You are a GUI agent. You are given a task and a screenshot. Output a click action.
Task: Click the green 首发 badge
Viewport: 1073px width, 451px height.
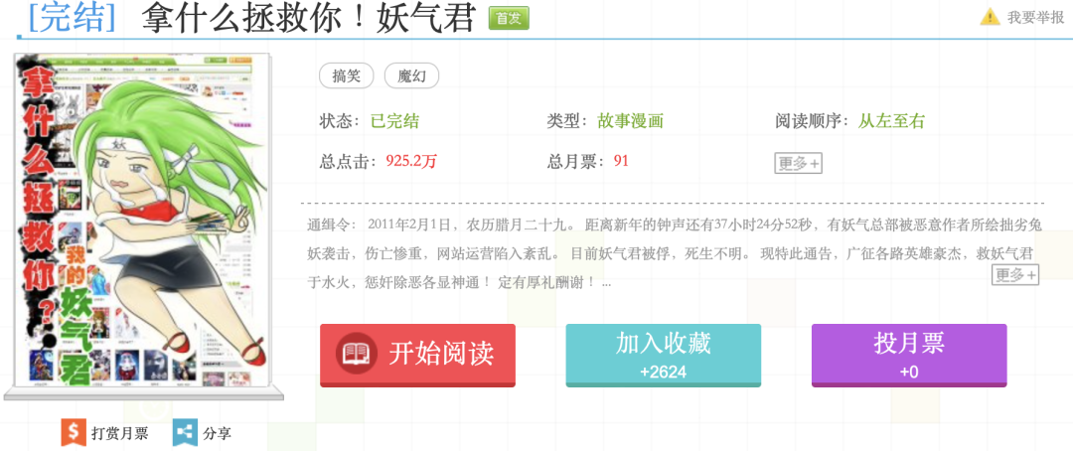click(509, 18)
